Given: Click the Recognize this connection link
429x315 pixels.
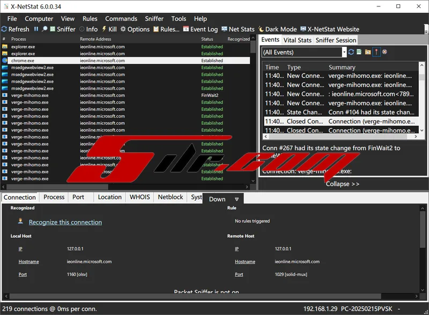Looking at the screenshot, I should pyautogui.click(x=65, y=222).
